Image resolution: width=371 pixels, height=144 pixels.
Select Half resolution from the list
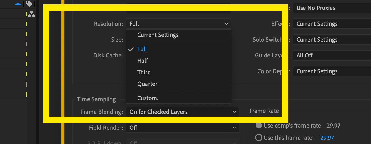click(x=143, y=61)
